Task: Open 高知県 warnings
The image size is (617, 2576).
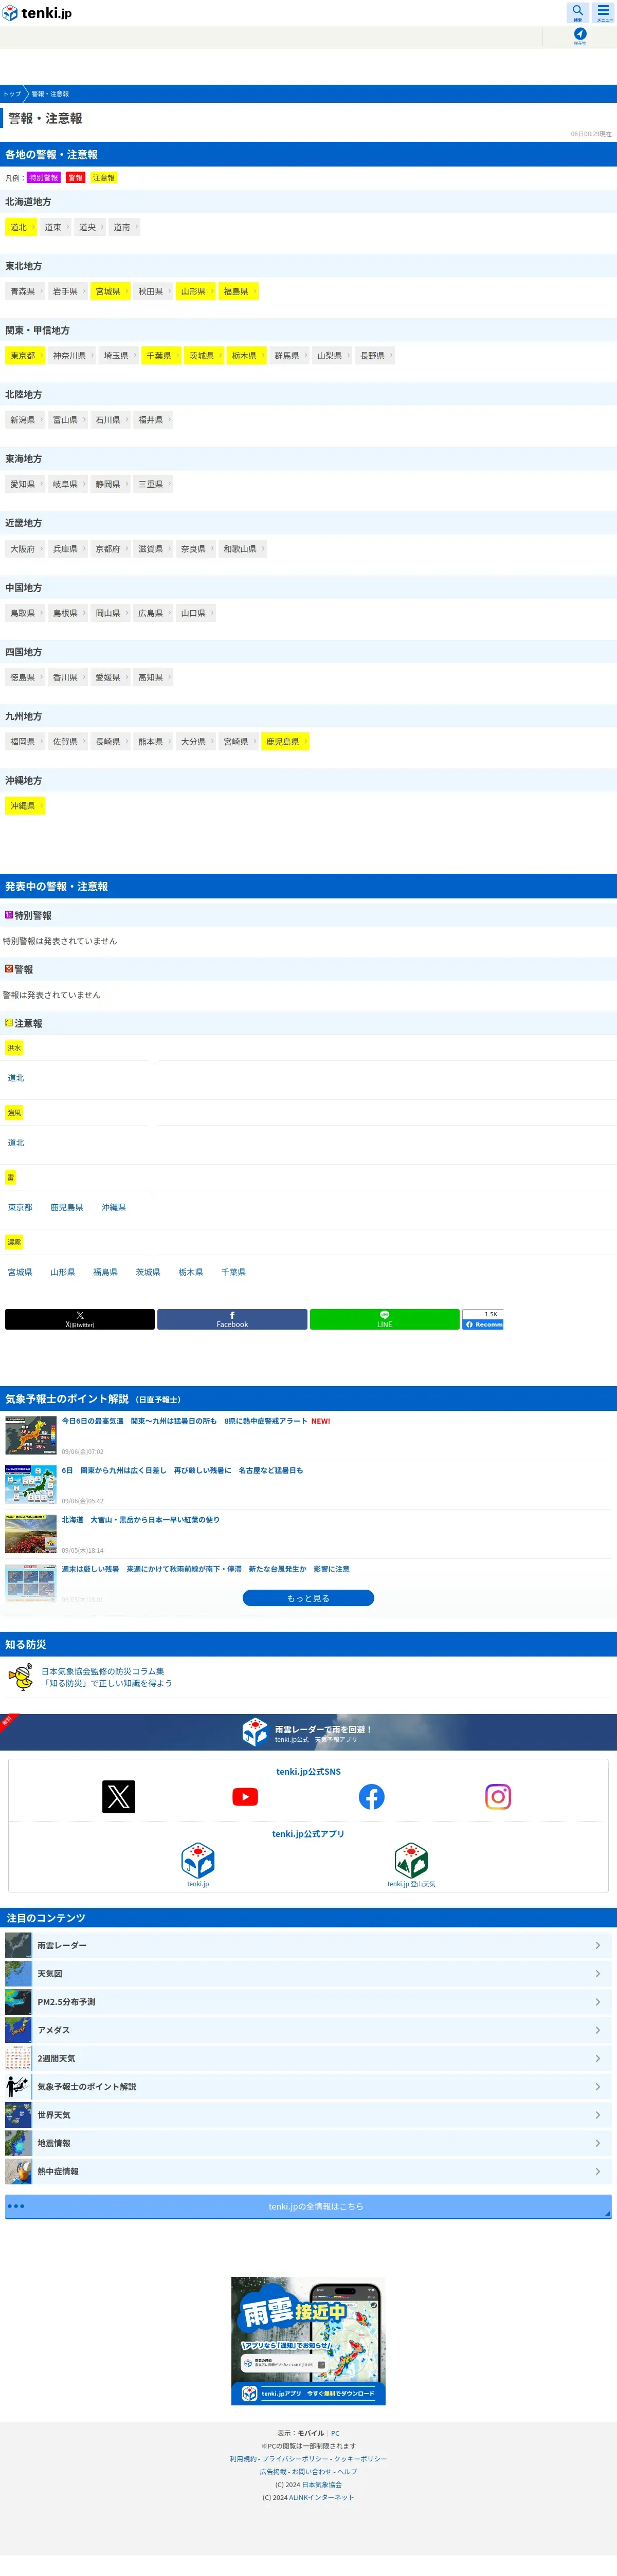Action: 153,677
